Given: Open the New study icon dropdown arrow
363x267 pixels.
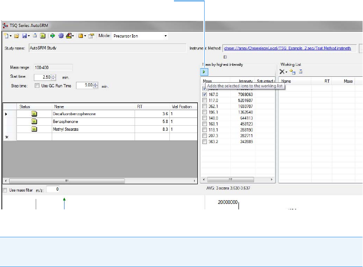Looking at the screenshot, I should (x=11, y=36).
